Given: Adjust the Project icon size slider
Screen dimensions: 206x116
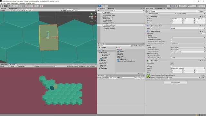Looking at the screenshot, I should (141, 73).
